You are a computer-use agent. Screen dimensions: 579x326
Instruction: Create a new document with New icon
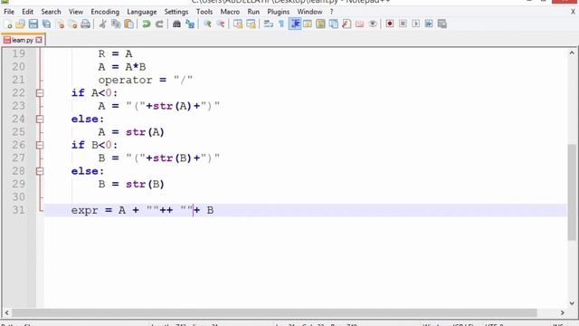pos(8,24)
